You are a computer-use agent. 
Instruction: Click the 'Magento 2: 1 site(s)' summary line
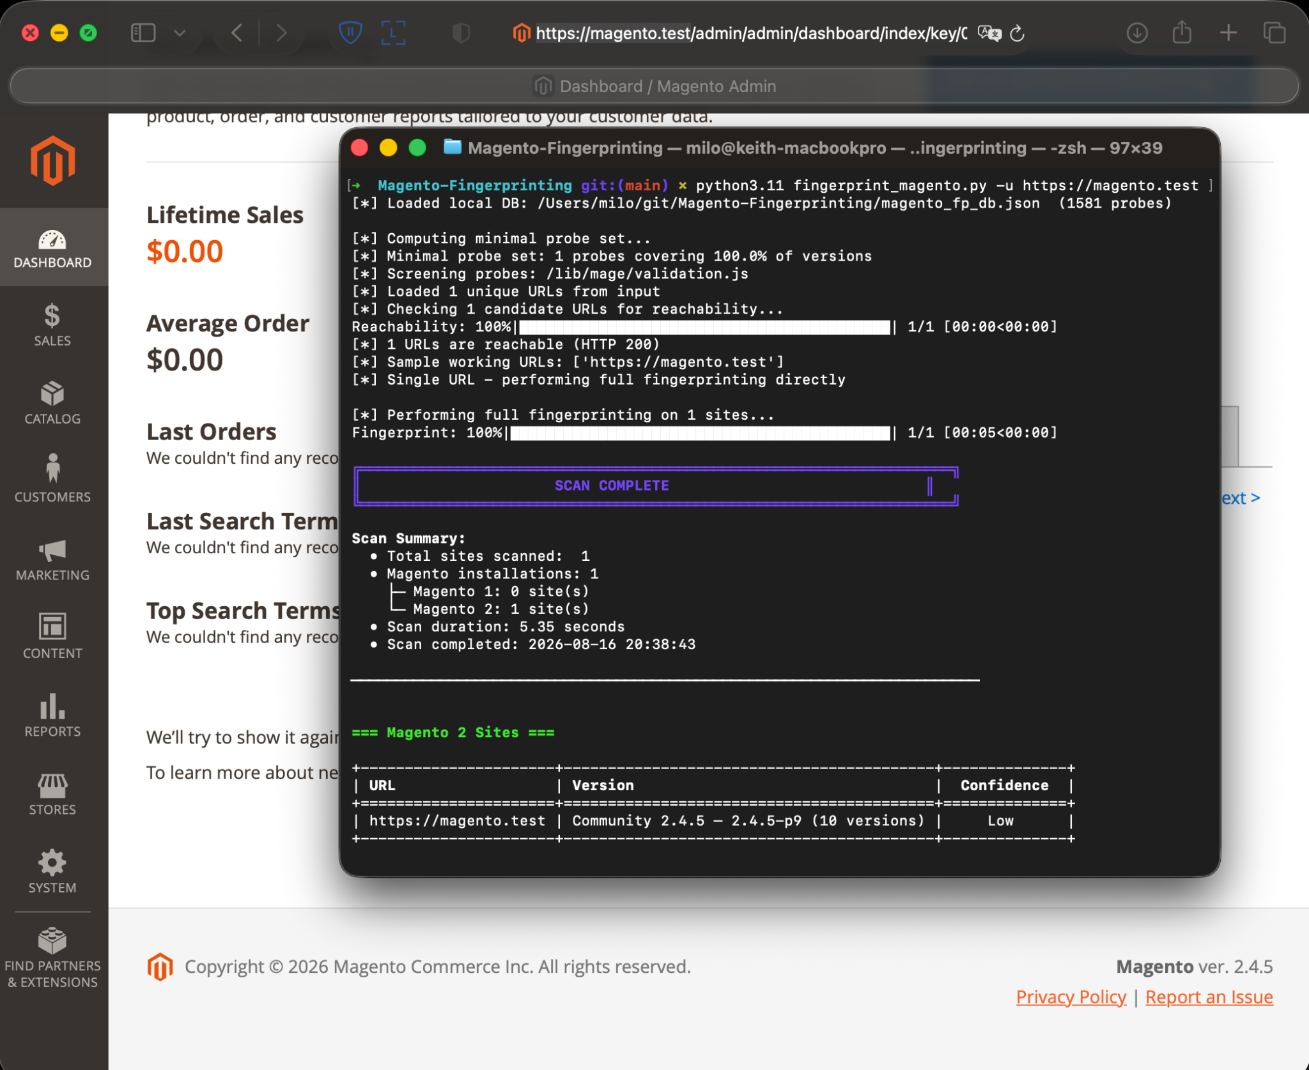point(501,609)
